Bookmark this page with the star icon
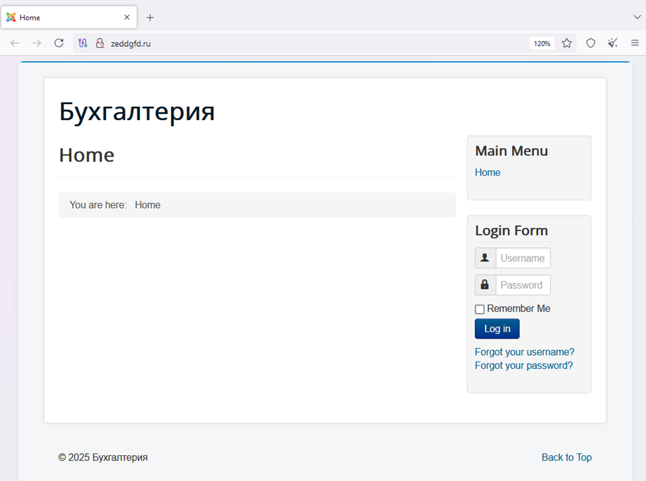The height and width of the screenshot is (481, 646). pos(566,43)
